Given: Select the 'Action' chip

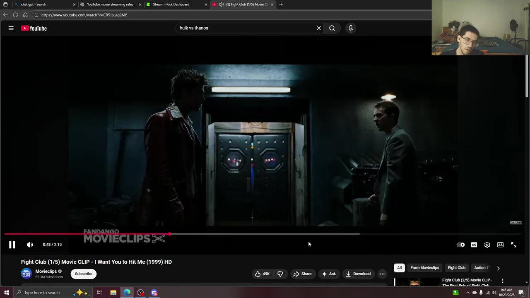Looking at the screenshot, I should click(x=481, y=268).
